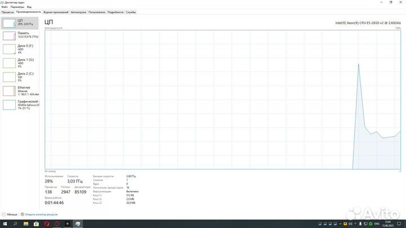Viewport: 406px width, 228px height.
Task: Click the green circle tray icon
Action: point(370,224)
